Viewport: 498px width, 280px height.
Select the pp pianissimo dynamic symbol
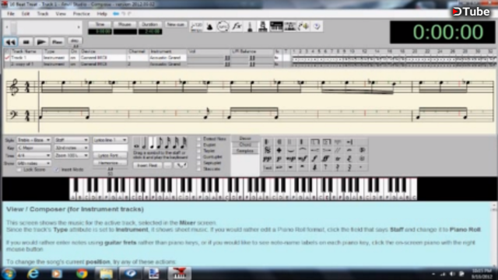click(268, 159)
